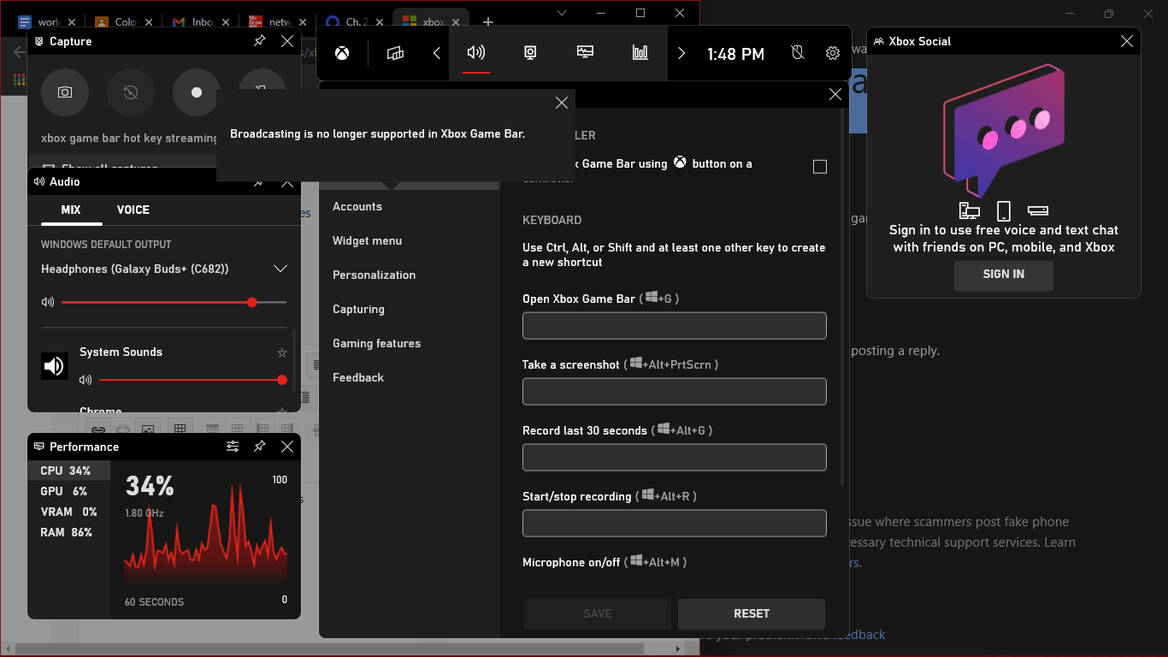Switch to the MIX tab in Audio
This screenshot has height=657, width=1168.
coord(71,210)
